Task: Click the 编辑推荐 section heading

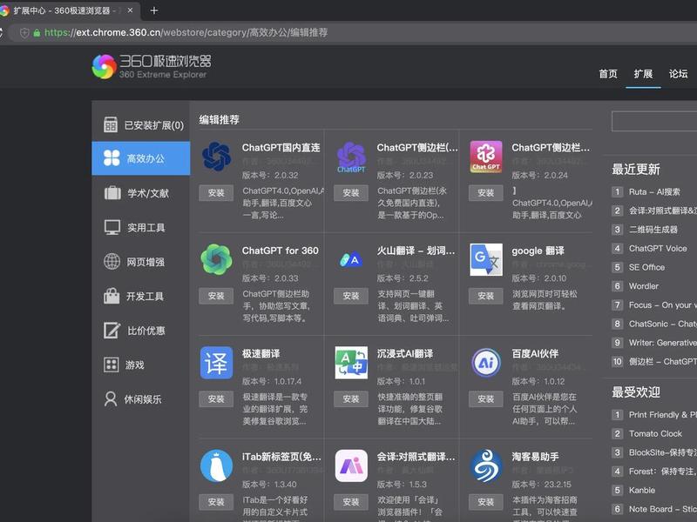Action: [x=220, y=119]
